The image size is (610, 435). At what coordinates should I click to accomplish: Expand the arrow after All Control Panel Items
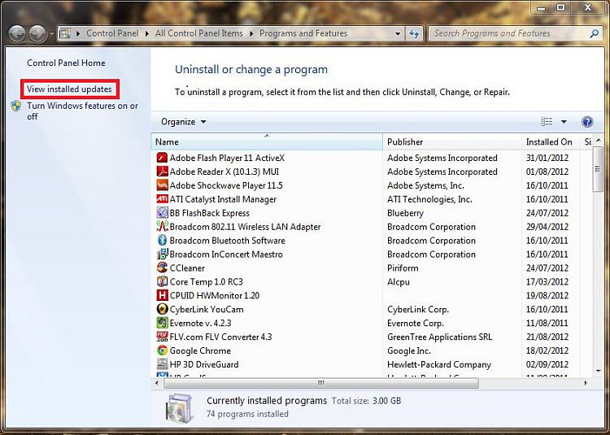click(x=251, y=34)
